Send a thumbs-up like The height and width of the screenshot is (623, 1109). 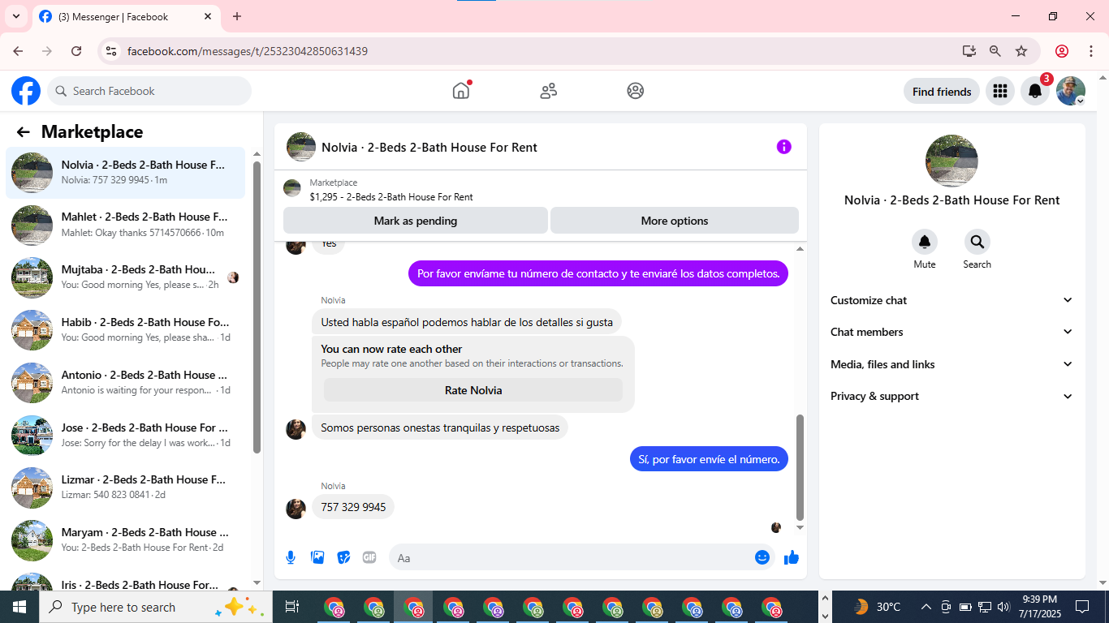coord(792,557)
